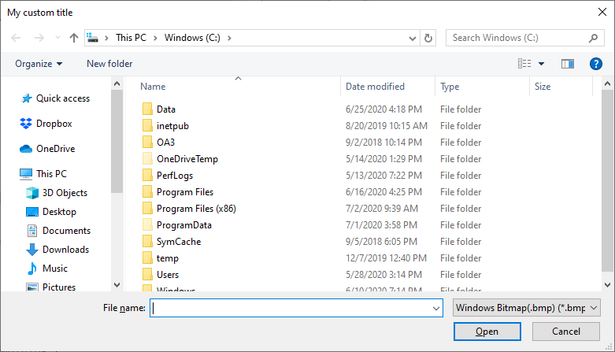Go up one folder level

(x=74, y=38)
